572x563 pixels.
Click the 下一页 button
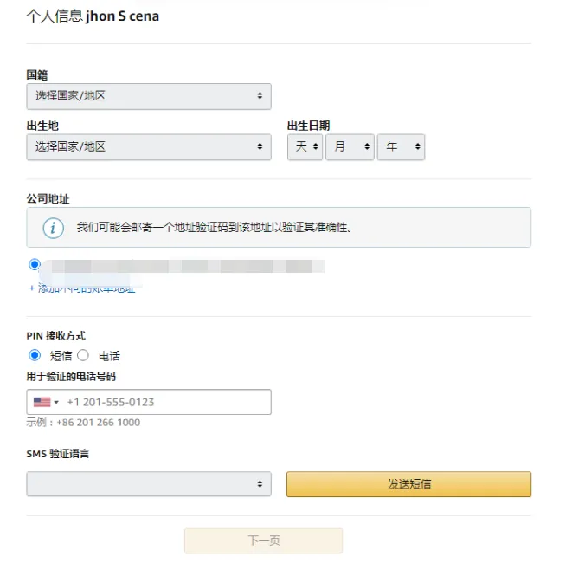(263, 540)
